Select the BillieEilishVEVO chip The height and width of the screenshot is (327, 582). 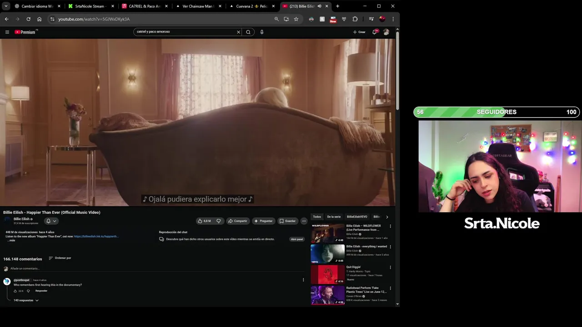click(357, 217)
